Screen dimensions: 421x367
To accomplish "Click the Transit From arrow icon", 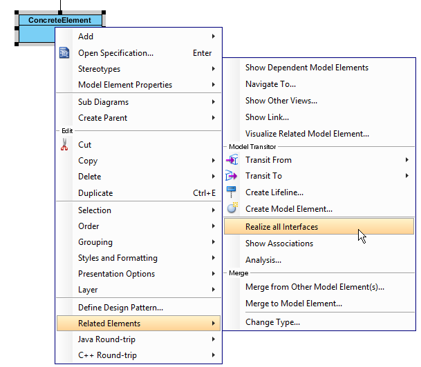I will pyautogui.click(x=232, y=159).
